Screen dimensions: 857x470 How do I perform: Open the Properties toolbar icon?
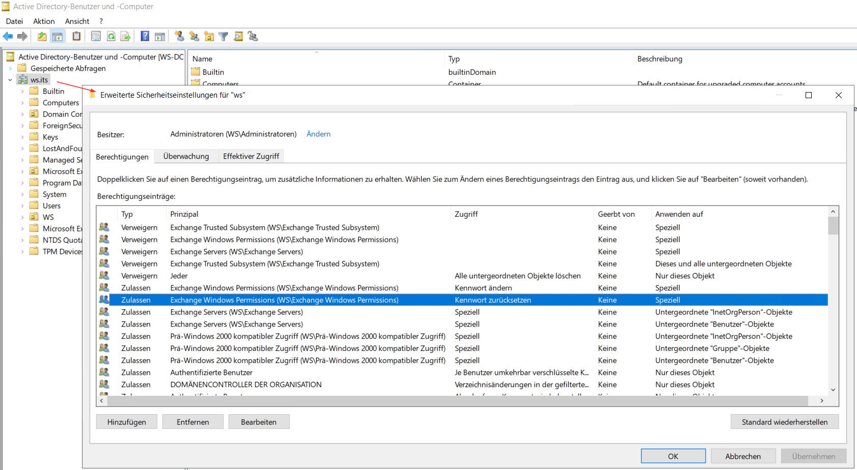tap(96, 36)
